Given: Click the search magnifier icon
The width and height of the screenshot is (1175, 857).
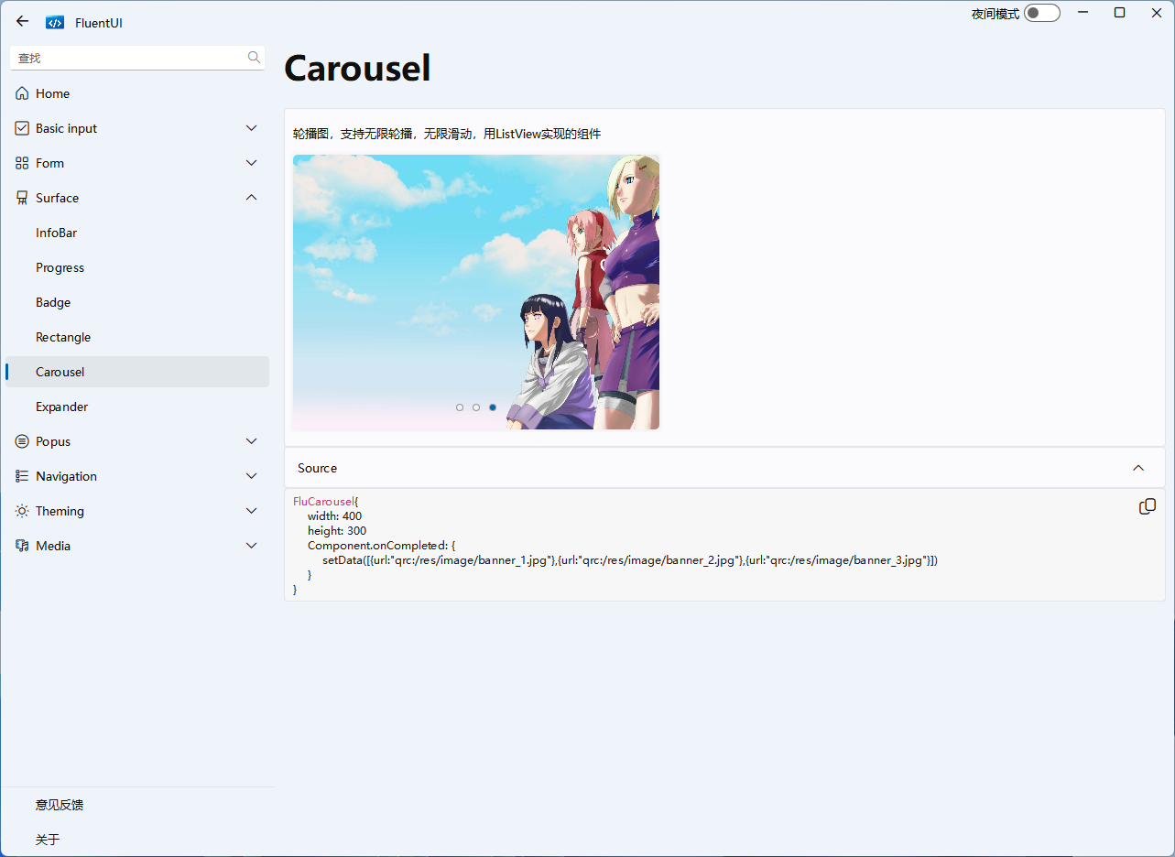Looking at the screenshot, I should coord(254,58).
